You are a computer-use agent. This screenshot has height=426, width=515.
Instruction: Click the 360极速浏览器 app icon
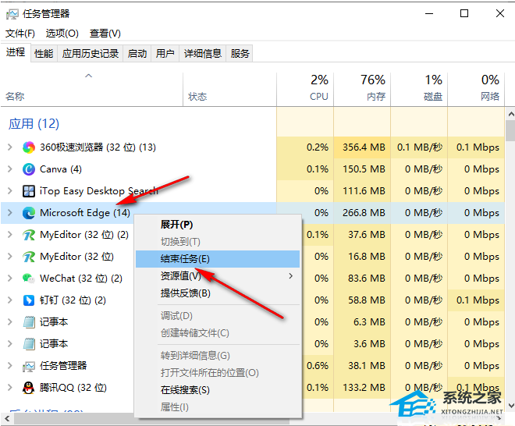[29, 147]
